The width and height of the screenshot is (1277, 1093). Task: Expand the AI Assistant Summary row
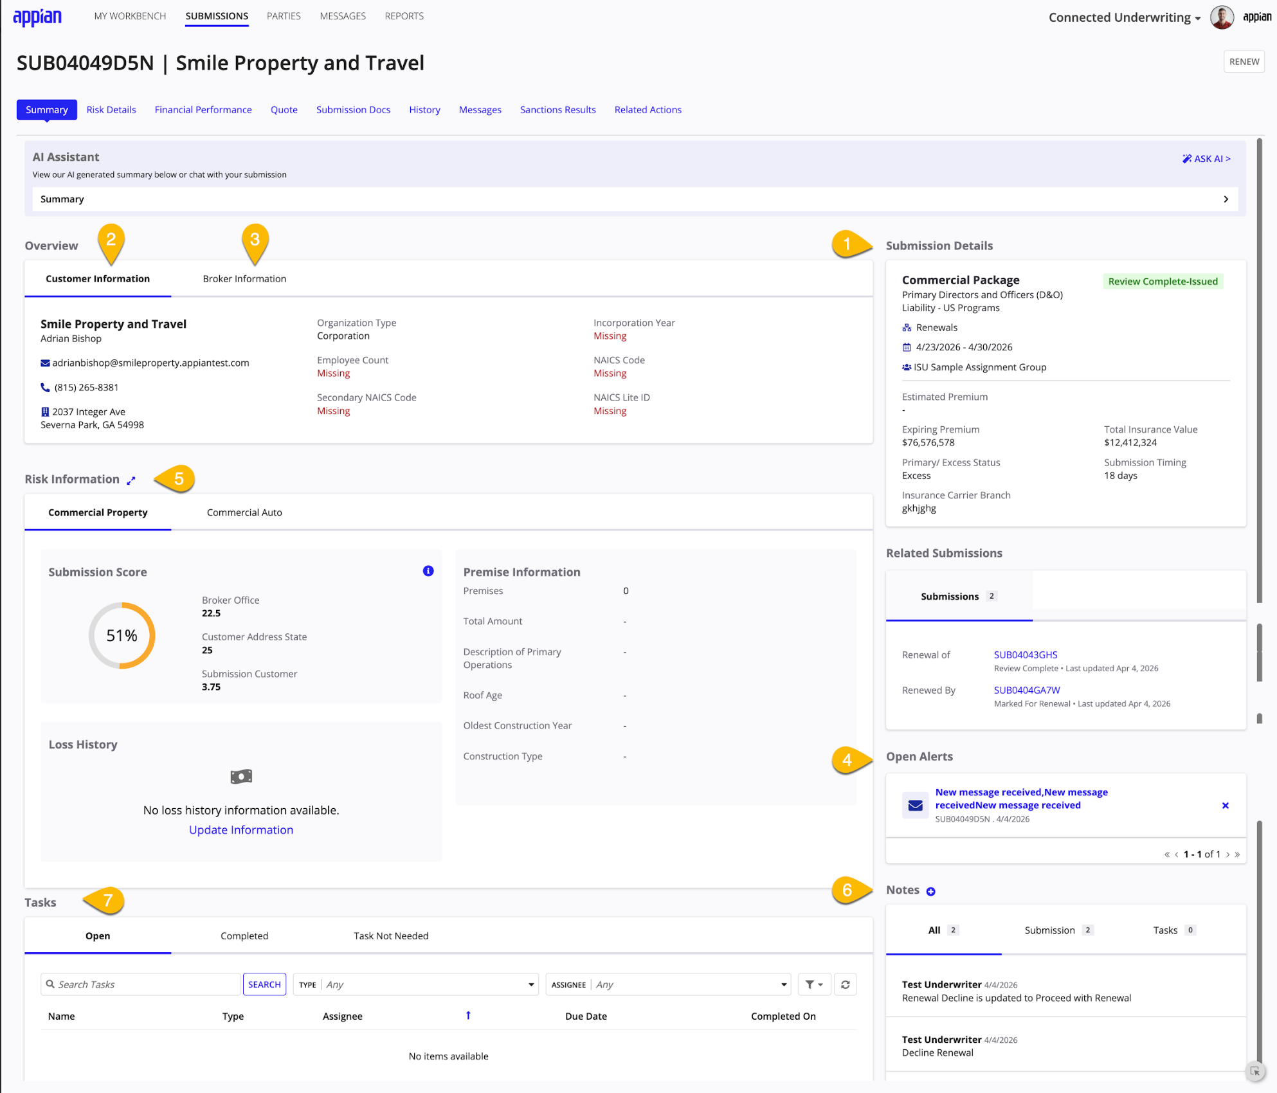(635, 199)
